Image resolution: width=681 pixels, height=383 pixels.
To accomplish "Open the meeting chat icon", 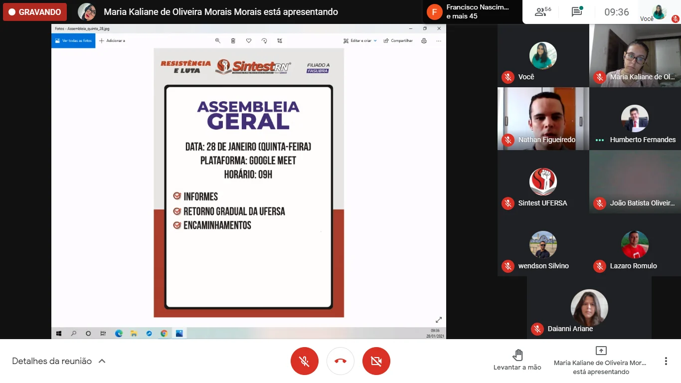I will pos(577,12).
